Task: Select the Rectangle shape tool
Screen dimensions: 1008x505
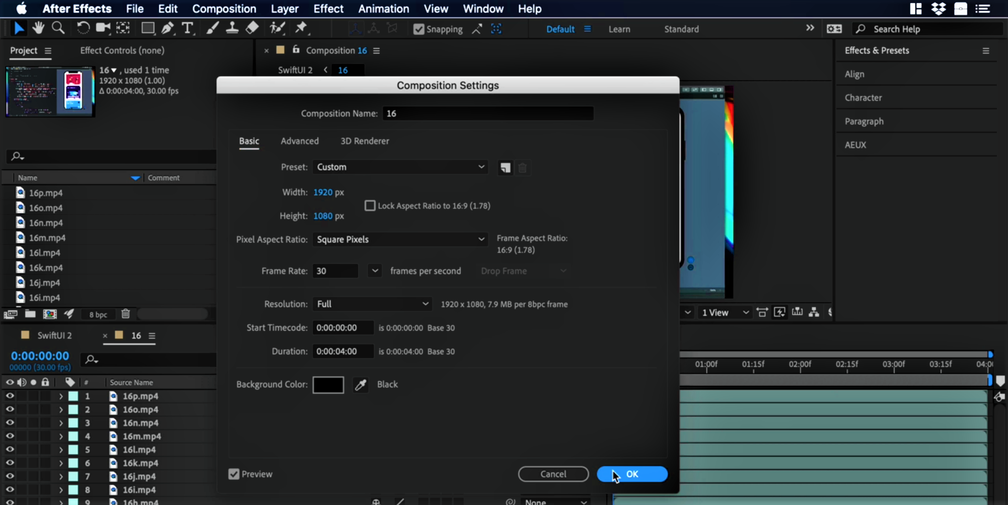Action: point(148,28)
